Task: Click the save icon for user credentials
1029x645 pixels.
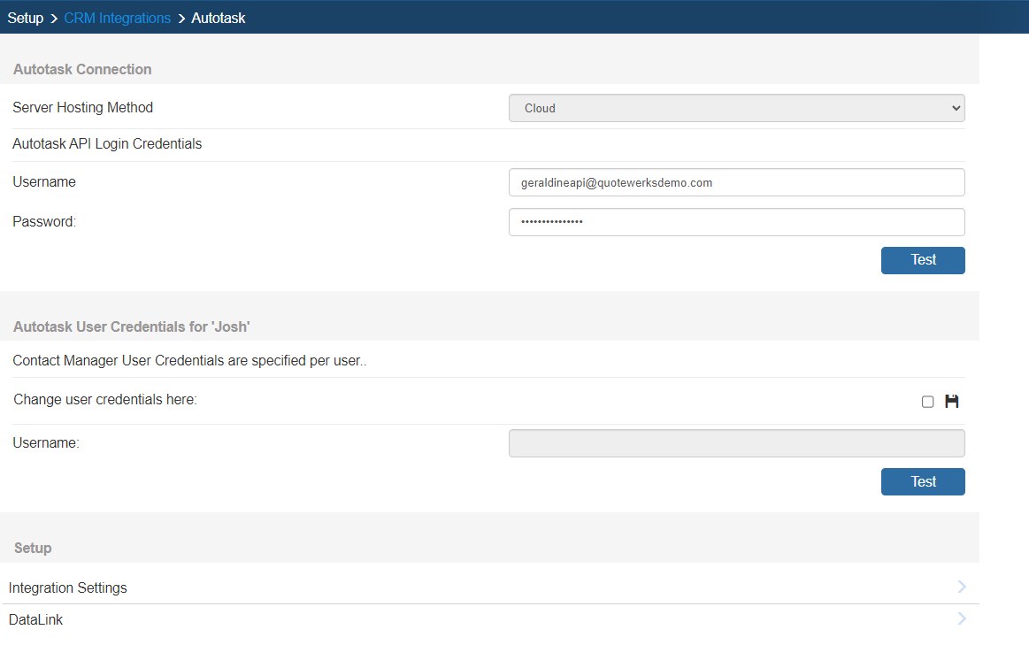Action: [951, 401]
